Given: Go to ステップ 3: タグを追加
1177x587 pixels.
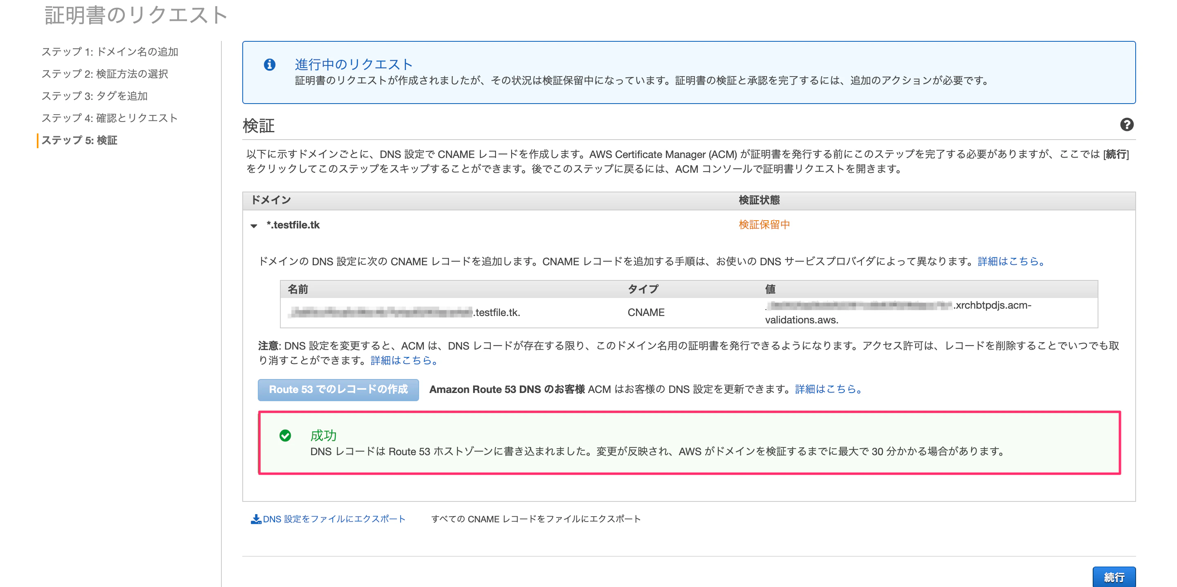Looking at the screenshot, I should tap(95, 95).
